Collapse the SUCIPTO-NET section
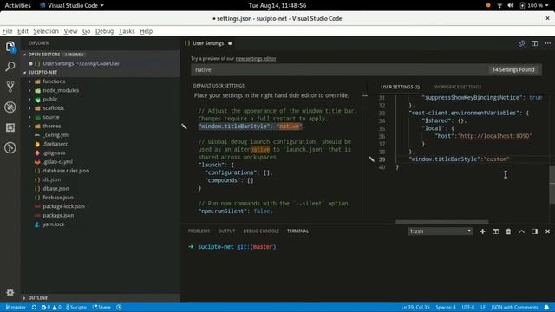This screenshot has width=555, height=312. tap(42, 72)
